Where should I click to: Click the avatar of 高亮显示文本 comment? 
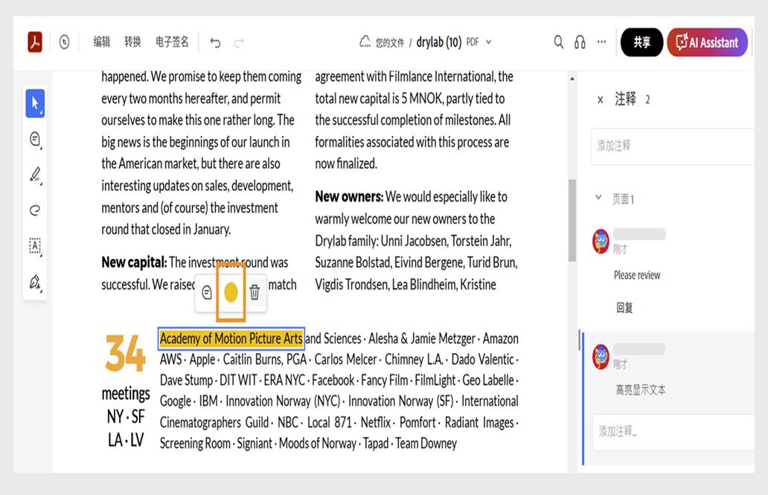pyautogui.click(x=601, y=357)
